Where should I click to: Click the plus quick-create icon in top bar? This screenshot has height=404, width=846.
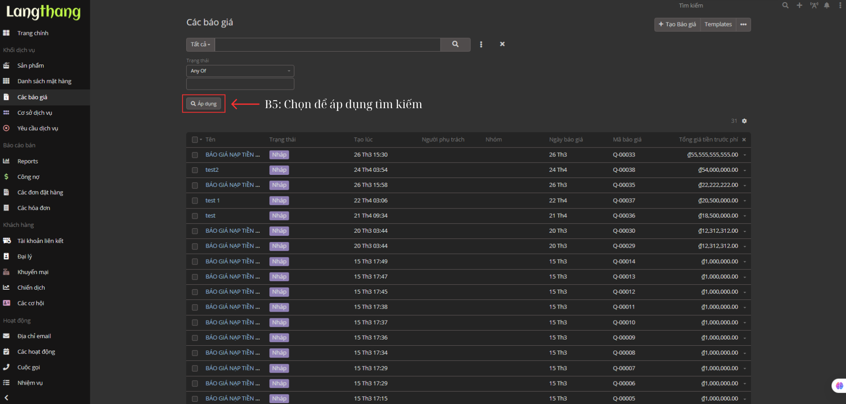tap(799, 5)
